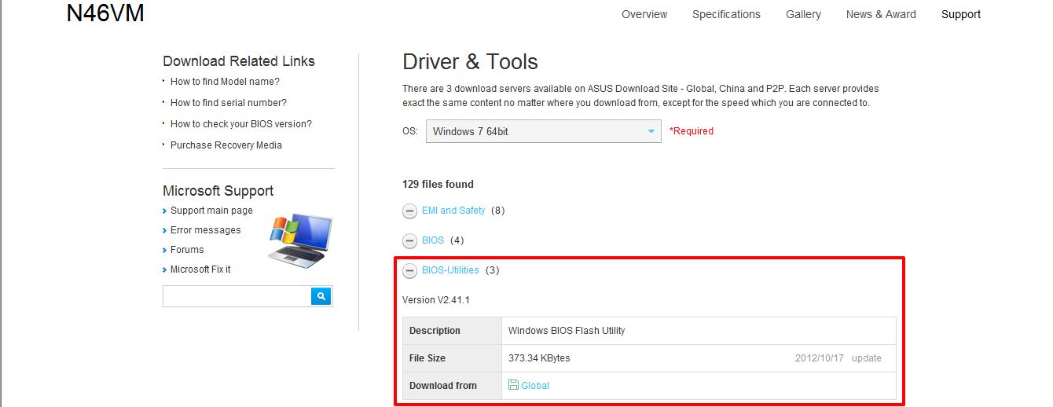Open How to check your BIOS version
Image resolution: width=1053 pixels, height=407 pixels.
[241, 124]
